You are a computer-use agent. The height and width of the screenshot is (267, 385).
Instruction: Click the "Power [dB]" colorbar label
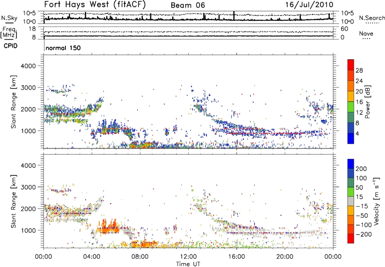pyautogui.click(x=368, y=102)
